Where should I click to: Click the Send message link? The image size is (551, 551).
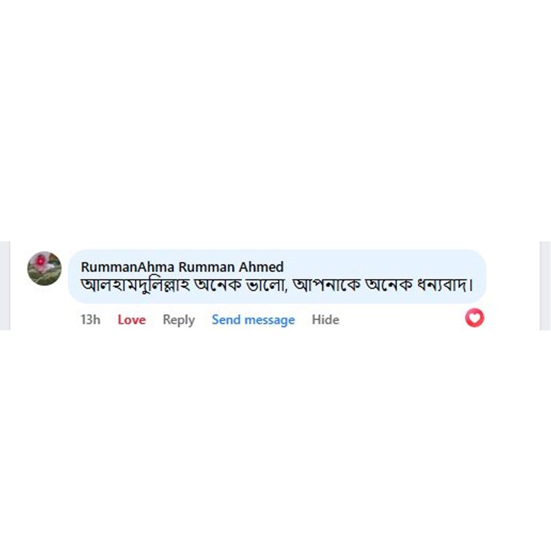(x=253, y=320)
